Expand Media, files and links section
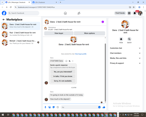Viewport: 146px width, 117px height. point(125,58)
